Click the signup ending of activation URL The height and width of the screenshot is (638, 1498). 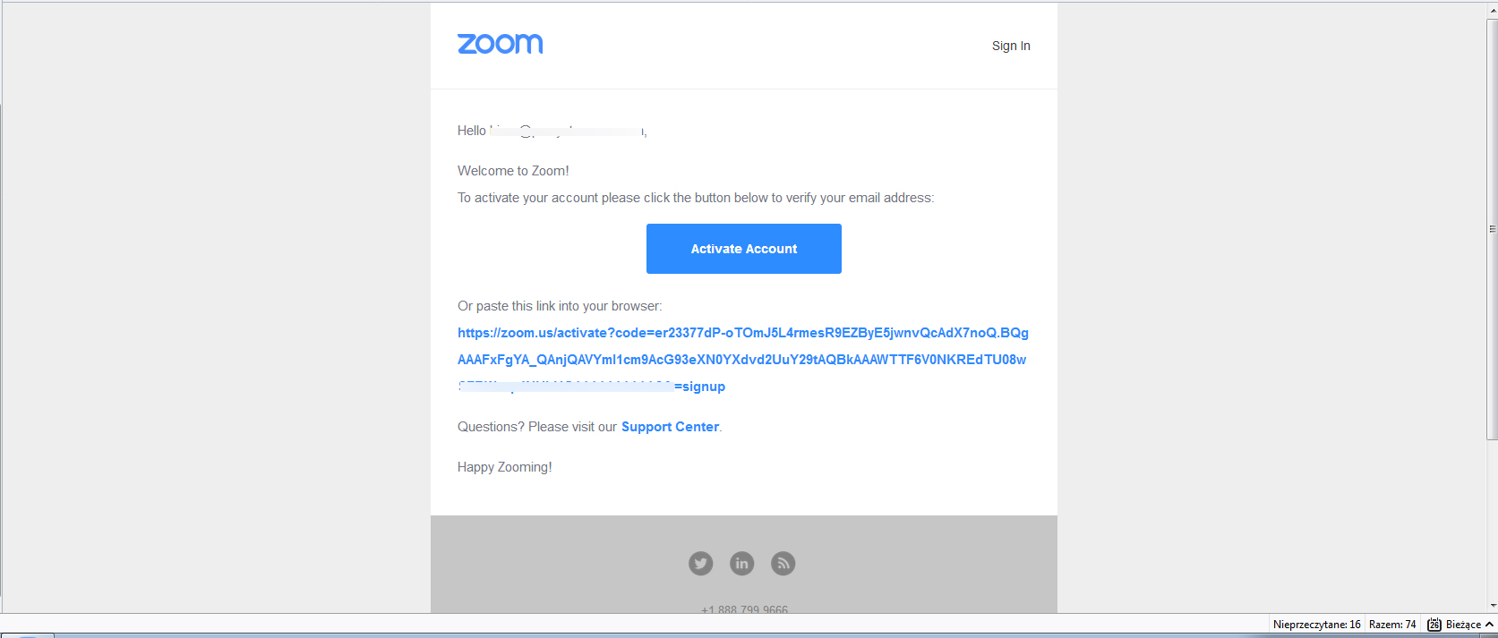(703, 387)
